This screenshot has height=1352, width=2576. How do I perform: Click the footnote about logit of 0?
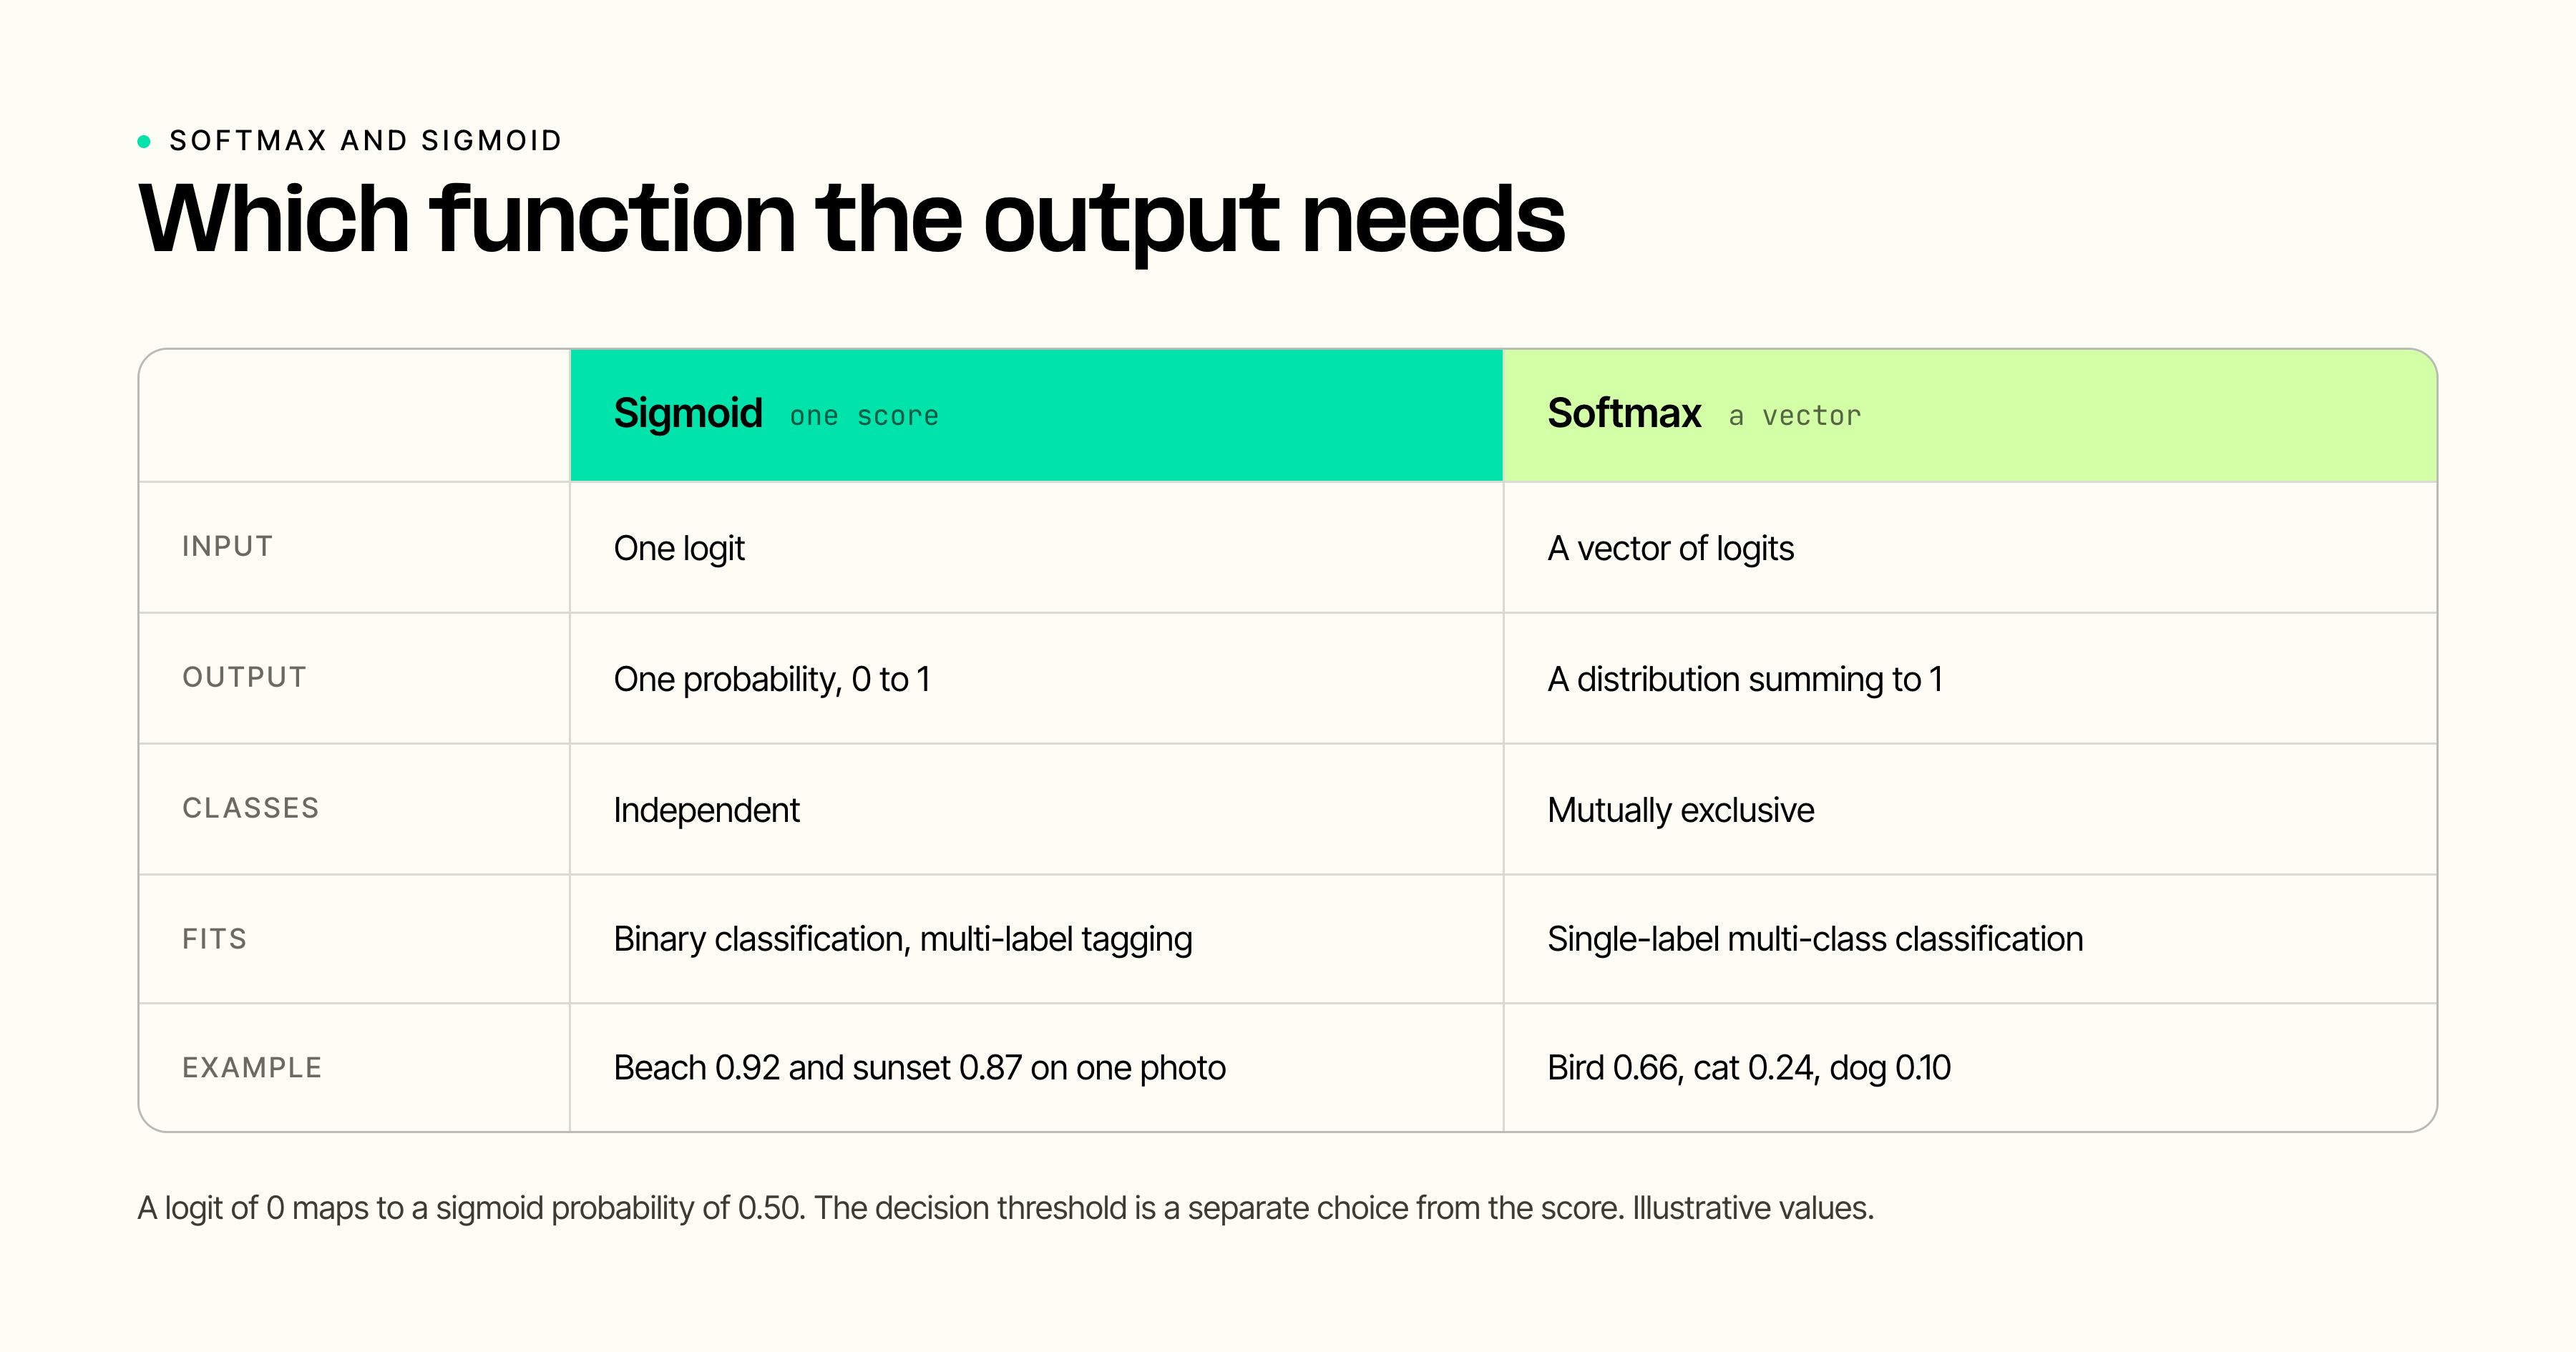tap(1006, 1208)
